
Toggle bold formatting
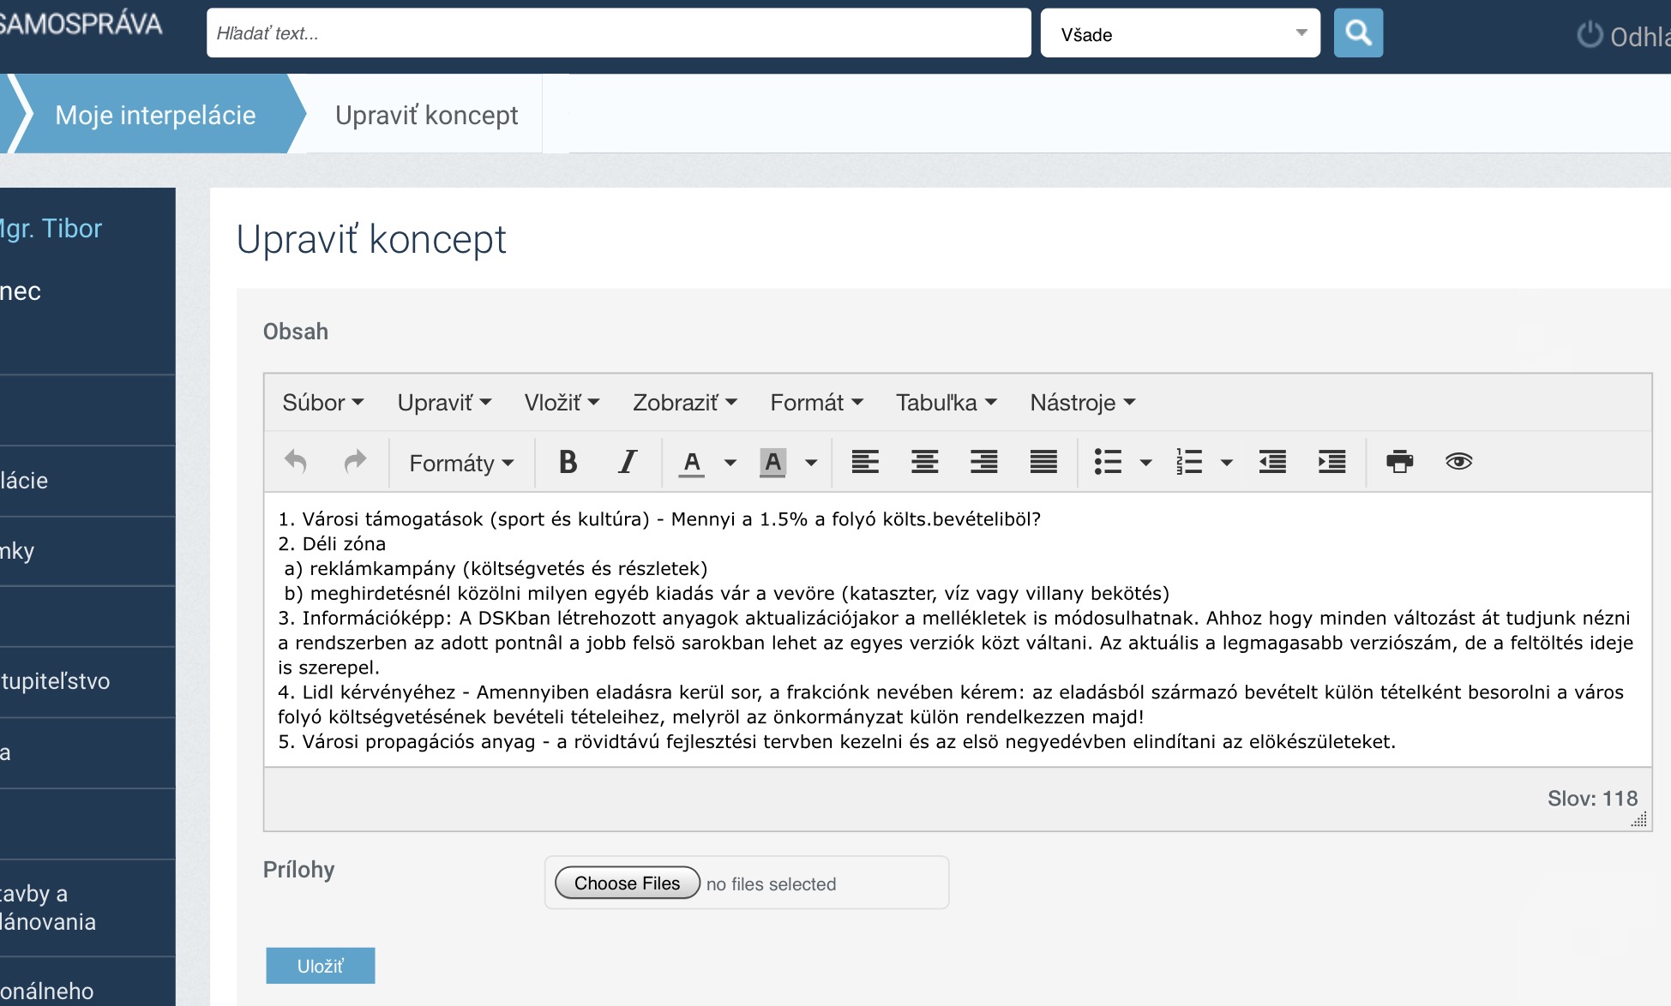coord(568,462)
